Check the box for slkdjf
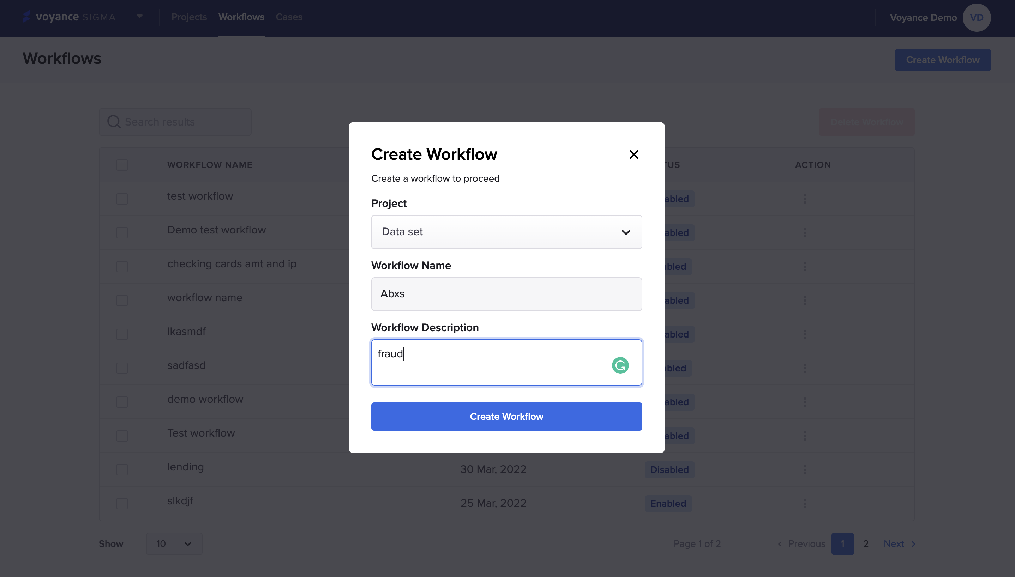1015x577 pixels. [x=122, y=504]
